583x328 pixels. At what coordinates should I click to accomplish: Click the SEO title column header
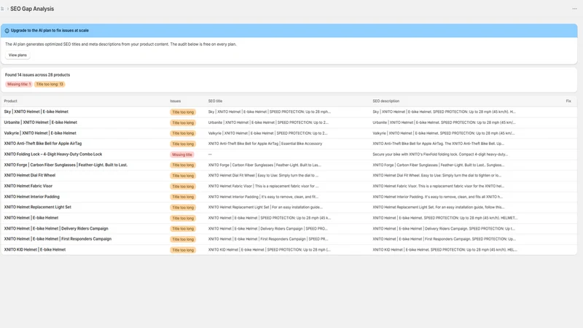pyautogui.click(x=215, y=101)
